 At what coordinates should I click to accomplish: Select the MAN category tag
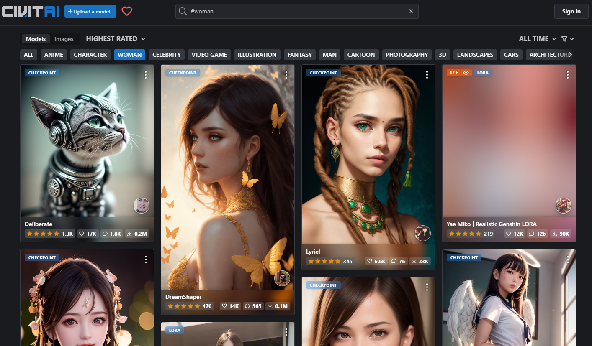pyautogui.click(x=329, y=55)
